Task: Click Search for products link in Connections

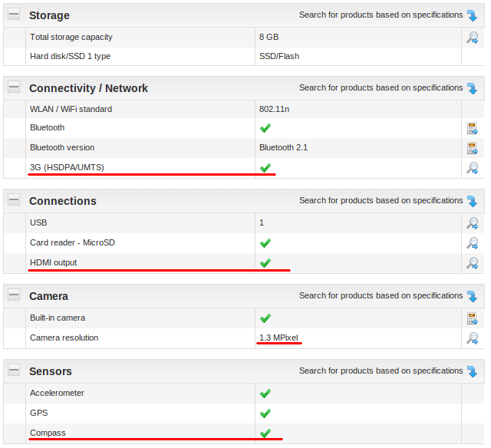Action: click(x=381, y=200)
